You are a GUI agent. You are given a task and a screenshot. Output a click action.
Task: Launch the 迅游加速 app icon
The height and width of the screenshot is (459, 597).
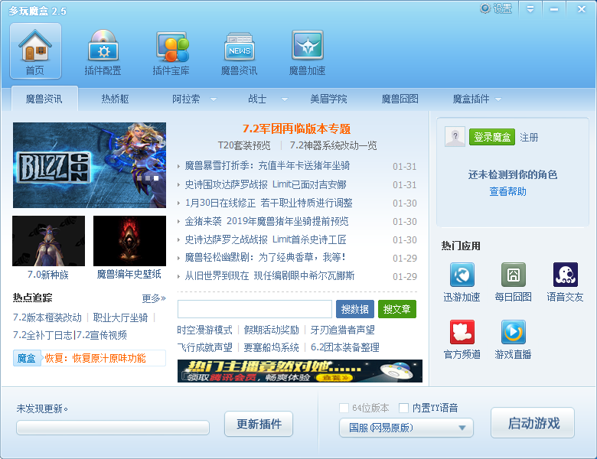462,275
